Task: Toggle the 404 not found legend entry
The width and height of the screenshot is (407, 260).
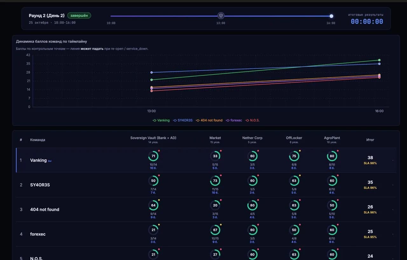Action: [x=209, y=120]
